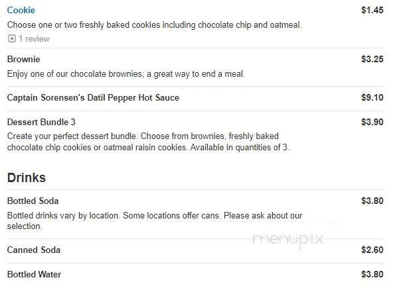Click the Bottled Soda description text
The height and width of the screenshot is (294, 407).
pos(154,220)
